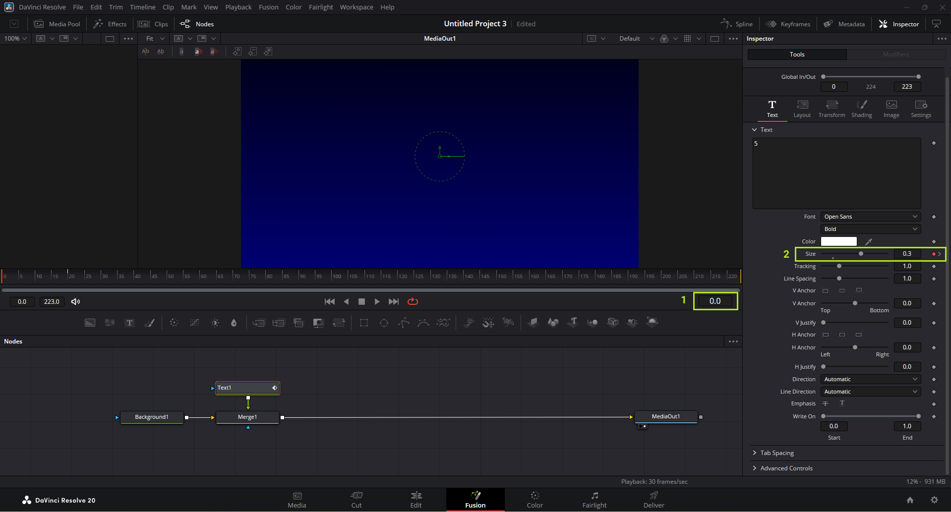Open the Fusion menu in menu bar
951x512 pixels.
point(268,7)
